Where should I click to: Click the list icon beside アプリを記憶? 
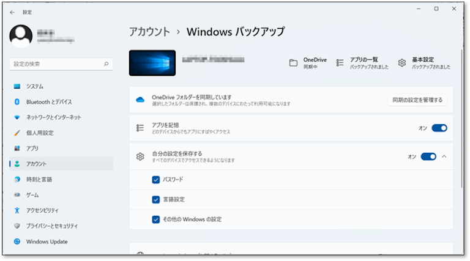coord(140,128)
